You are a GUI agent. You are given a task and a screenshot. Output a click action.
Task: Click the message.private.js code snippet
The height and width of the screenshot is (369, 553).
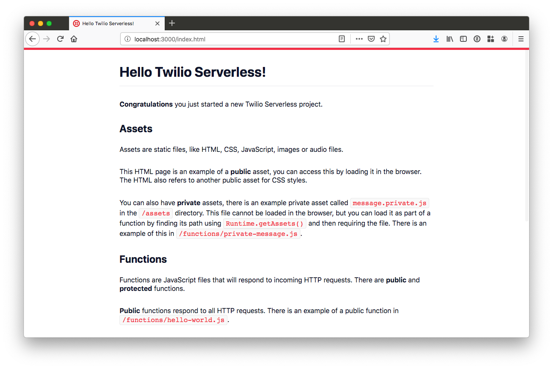click(x=390, y=203)
